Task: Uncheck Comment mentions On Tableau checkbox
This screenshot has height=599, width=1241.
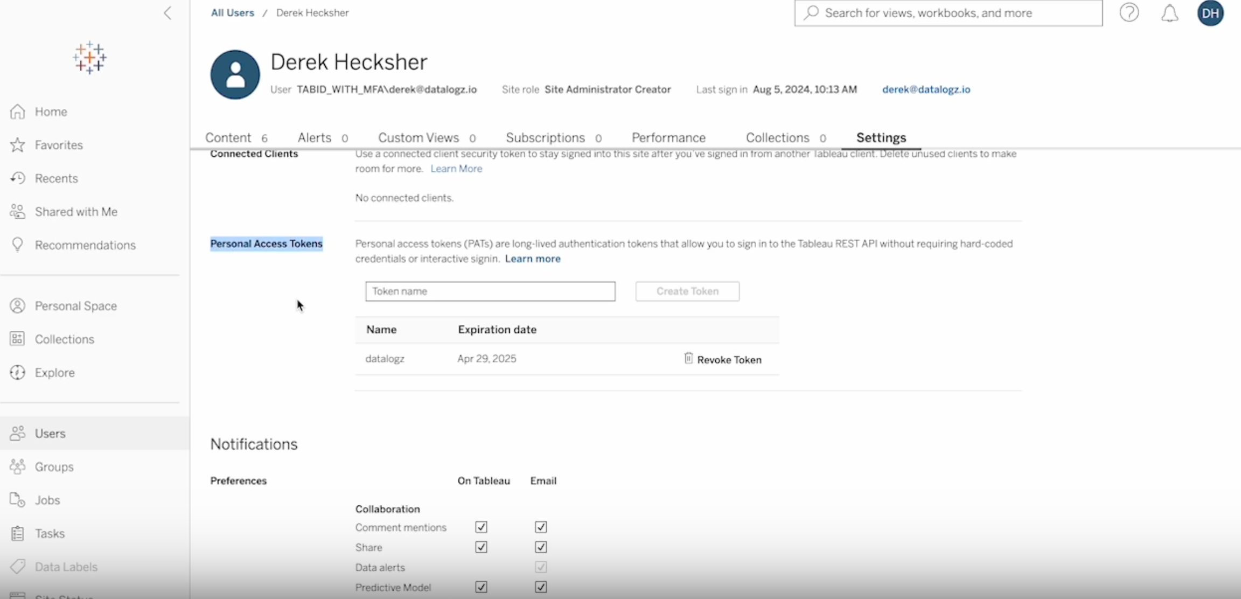Action: 481,527
